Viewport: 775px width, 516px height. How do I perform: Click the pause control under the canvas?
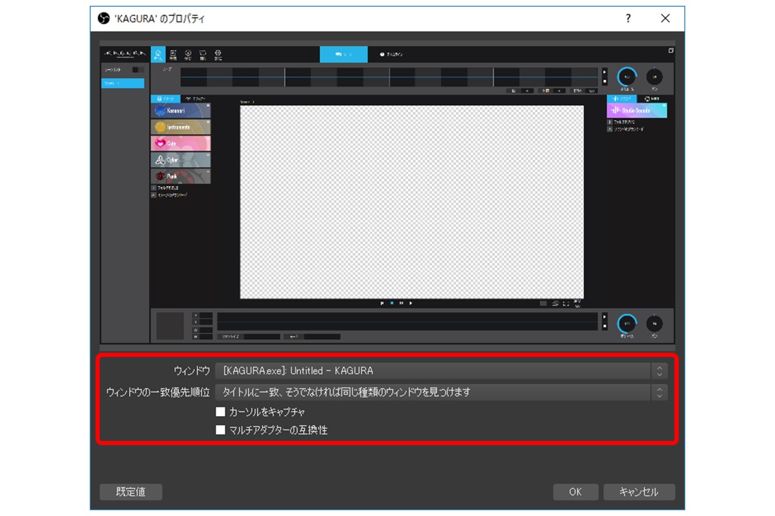tap(401, 303)
